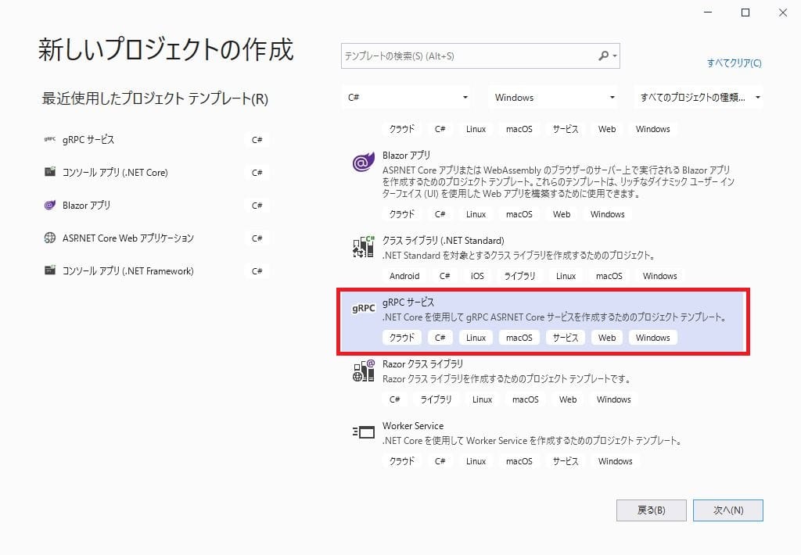The image size is (801, 555).
Task: Click the Razor クラス ライブラリ template title
Action: pyautogui.click(x=422, y=364)
